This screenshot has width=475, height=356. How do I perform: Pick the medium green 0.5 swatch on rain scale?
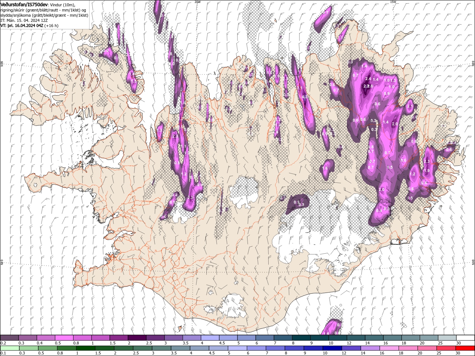48,348
